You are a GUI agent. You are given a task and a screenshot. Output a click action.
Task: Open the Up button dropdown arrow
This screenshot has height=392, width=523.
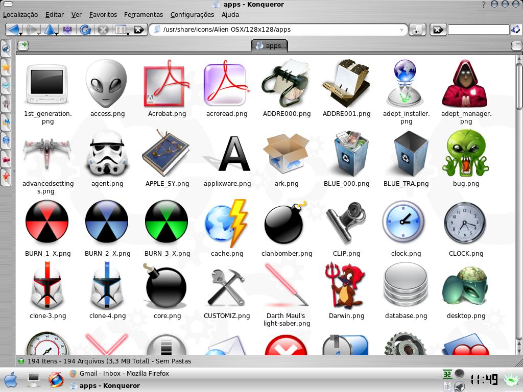click(56, 34)
